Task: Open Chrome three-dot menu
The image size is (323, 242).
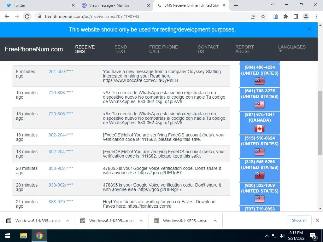Action: pos(316,16)
